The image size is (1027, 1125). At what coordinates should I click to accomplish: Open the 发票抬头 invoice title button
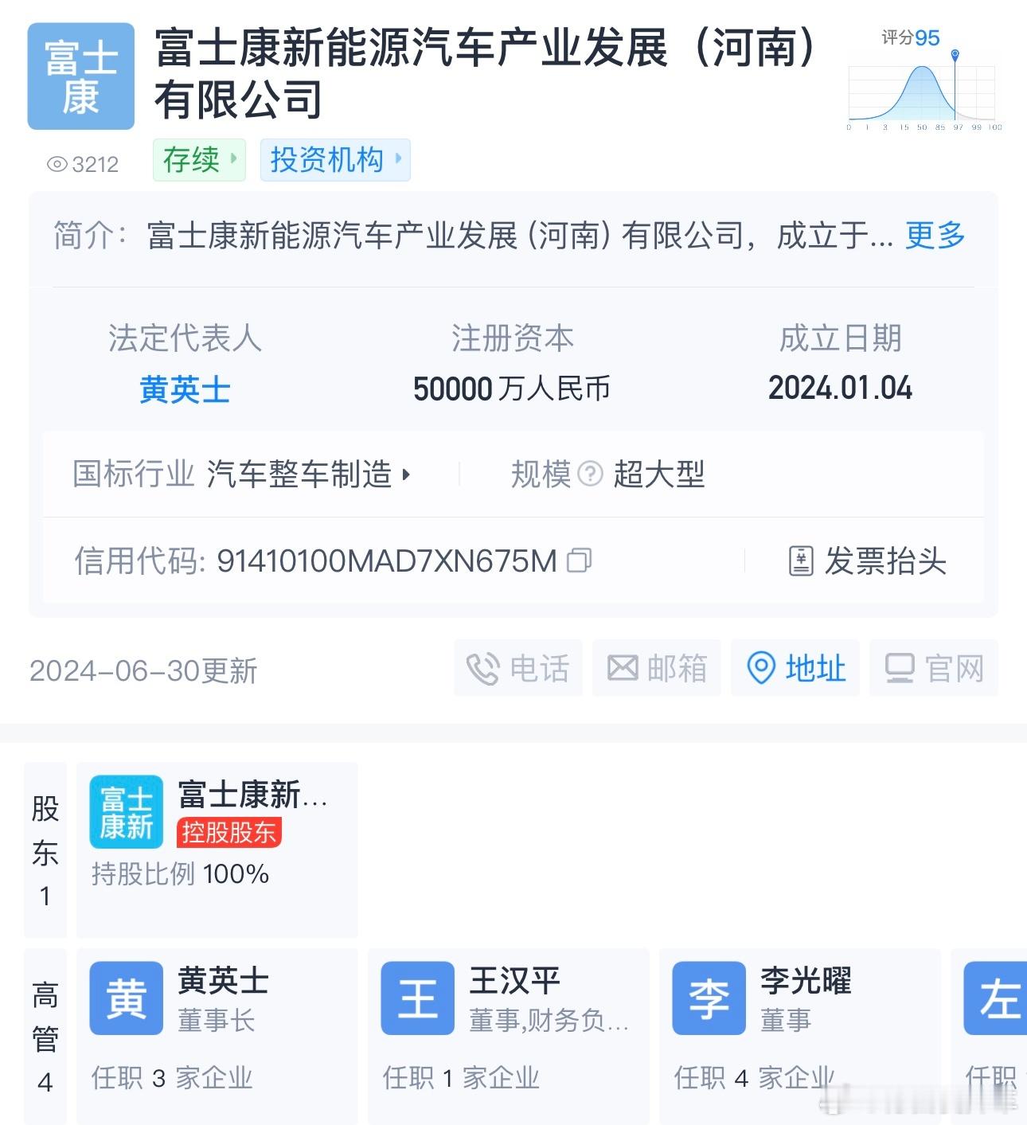(x=867, y=561)
